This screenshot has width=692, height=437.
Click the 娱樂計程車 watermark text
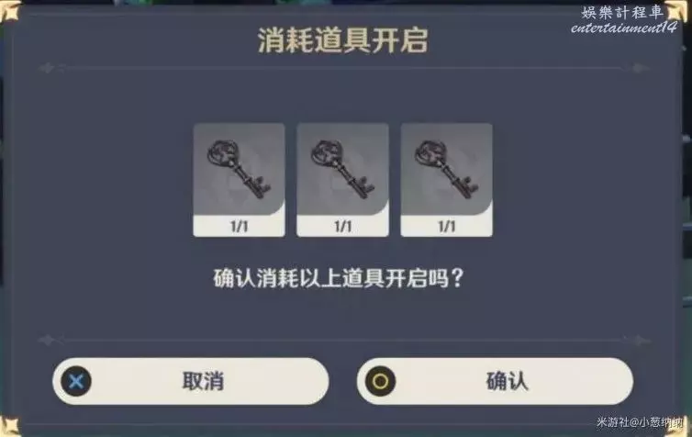pos(623,12)
